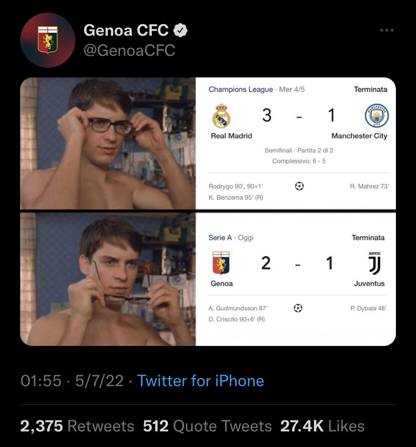Click the Champions League label
Screen dimensions: 416x447
coord(241,90)
